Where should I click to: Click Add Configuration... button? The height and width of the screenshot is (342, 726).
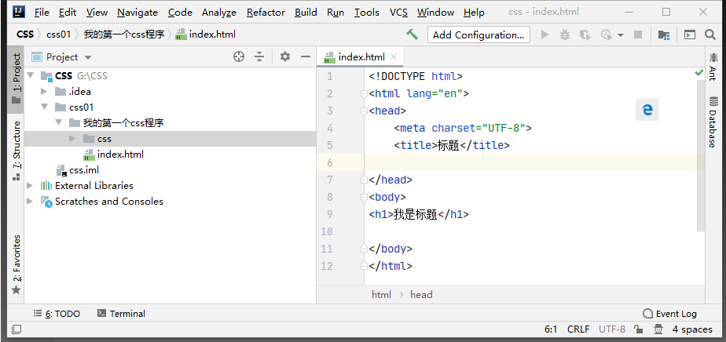click(478, 35)
